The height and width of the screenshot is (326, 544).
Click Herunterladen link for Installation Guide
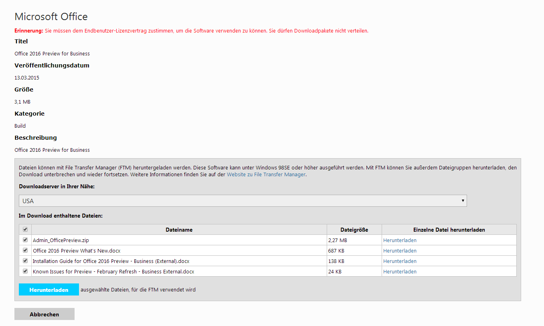coord(400,261)
